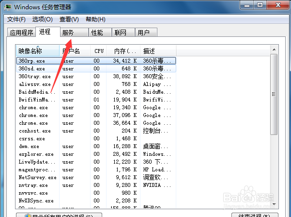
Task: Close the Task Manager window
Action: tap(278, 5)
